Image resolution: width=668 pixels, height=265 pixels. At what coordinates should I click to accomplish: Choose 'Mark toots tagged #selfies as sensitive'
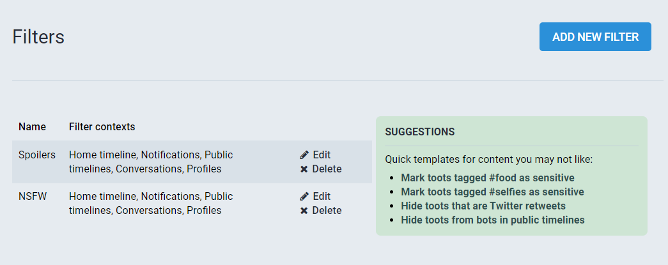tap(492, 192)
